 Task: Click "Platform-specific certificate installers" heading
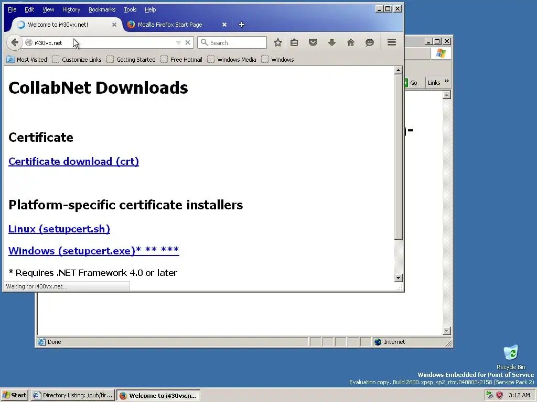(126, 205)
